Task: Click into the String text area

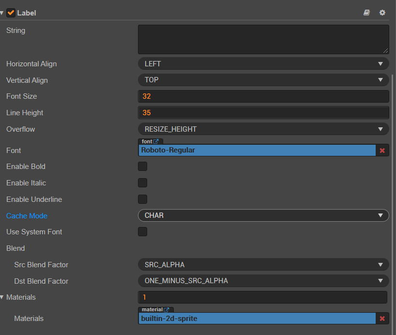Action: pyautogui.click(x=263, y=39)
